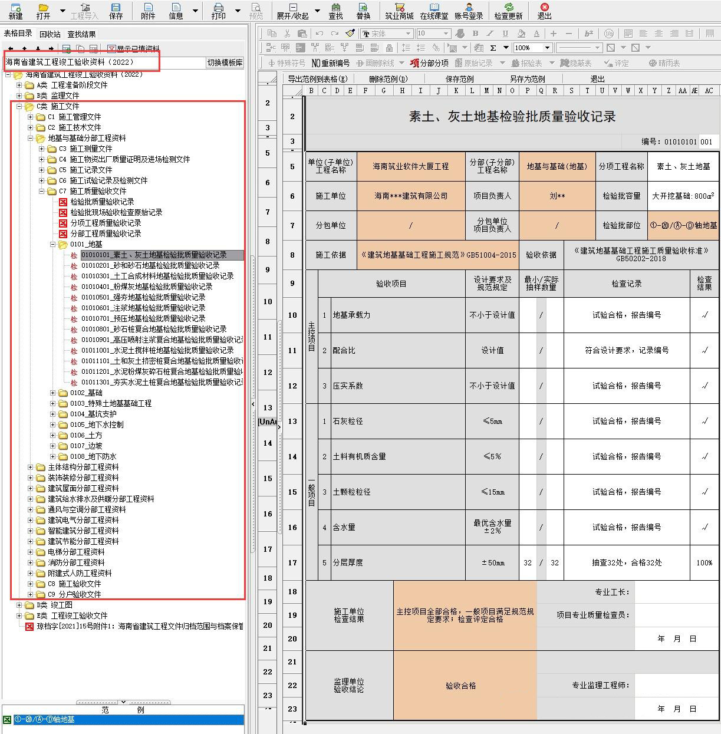Switch to 查找结果 tab
Viewport: 721px width, 734px height.
[81, 34]
